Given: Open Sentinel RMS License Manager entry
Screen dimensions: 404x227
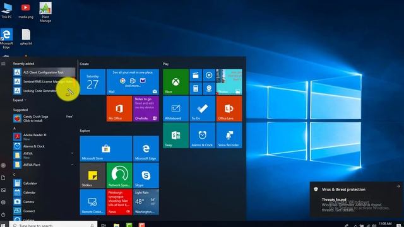Looking at the screenshot, I should click(x=44, y=81).
